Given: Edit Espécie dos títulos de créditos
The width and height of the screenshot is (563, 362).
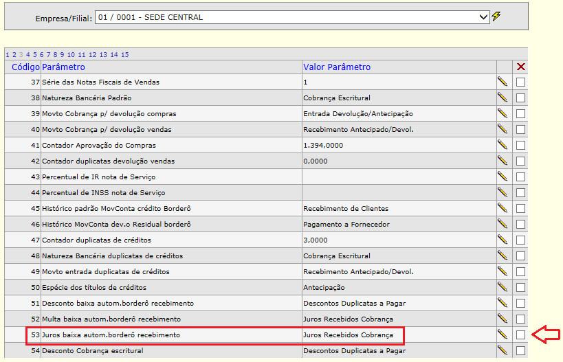Looking at the screenshot, I should pos(503,287).
